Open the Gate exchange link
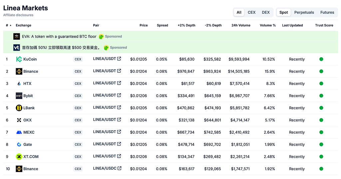Screen dimensions: 341x179 tap(28, 144)
